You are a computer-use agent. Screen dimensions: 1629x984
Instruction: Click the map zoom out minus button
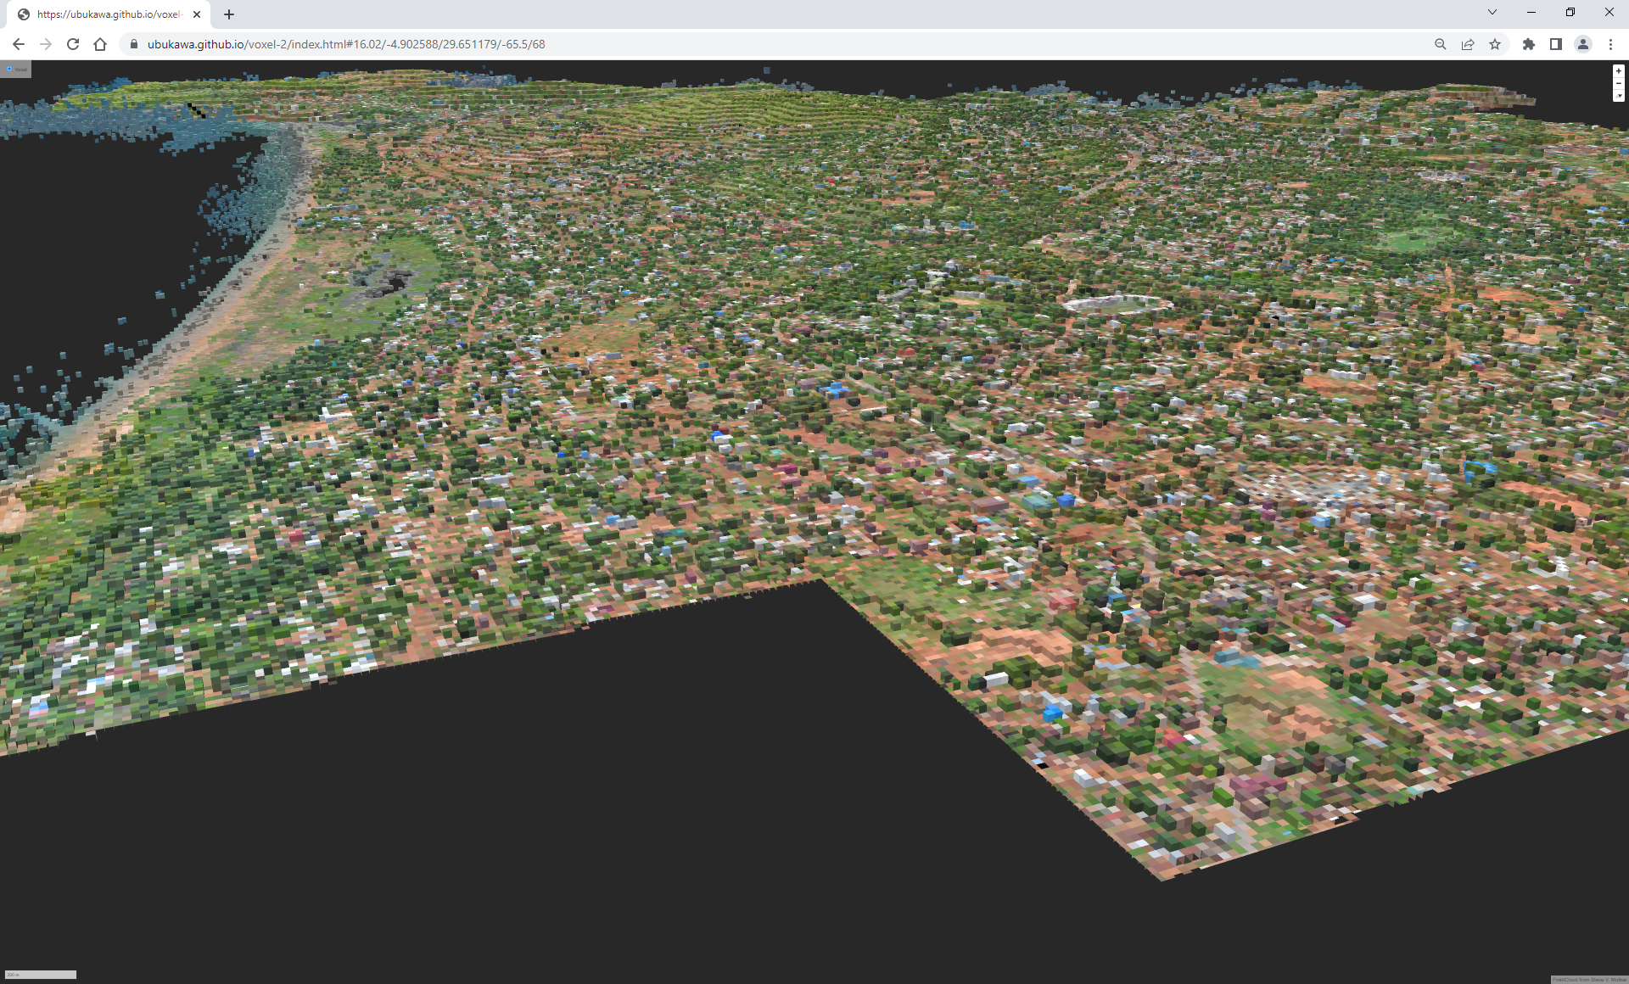point(1619,83)
